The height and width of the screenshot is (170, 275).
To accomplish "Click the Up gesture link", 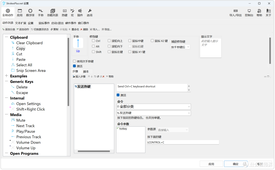I will point(78,51).
